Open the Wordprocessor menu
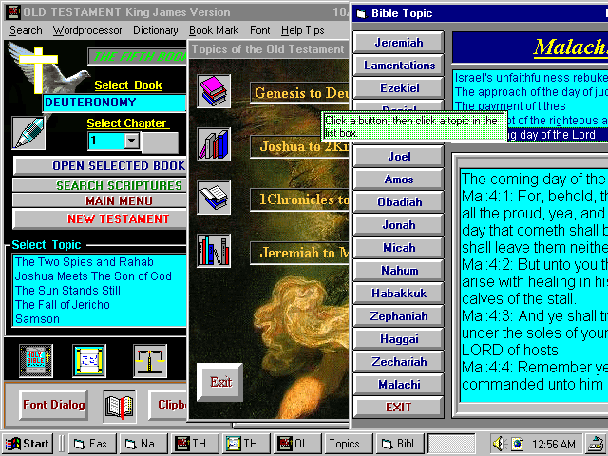The height and width of the screenshot is (456, 608). 87,30
